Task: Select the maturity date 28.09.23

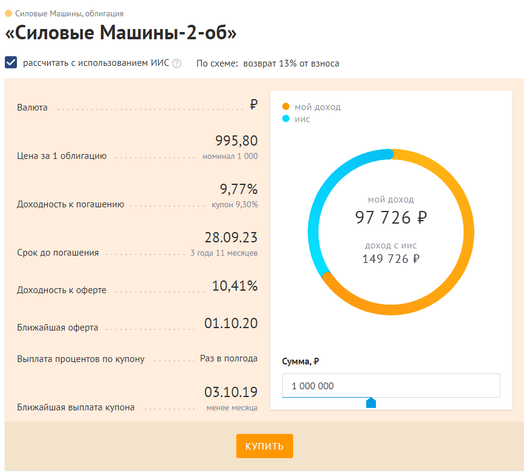Action: [x=231, y=238]
